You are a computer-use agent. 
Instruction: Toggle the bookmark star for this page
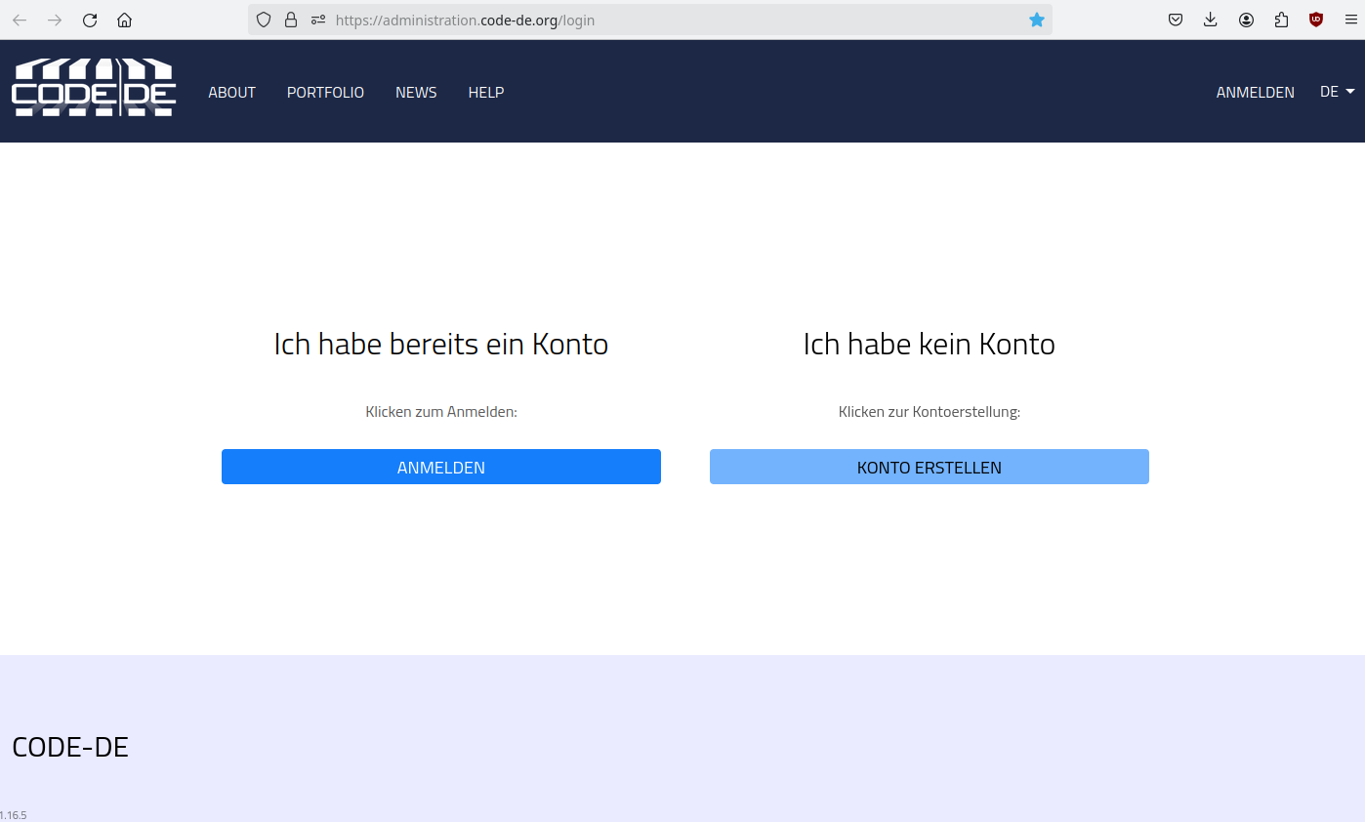point(1037,20)
